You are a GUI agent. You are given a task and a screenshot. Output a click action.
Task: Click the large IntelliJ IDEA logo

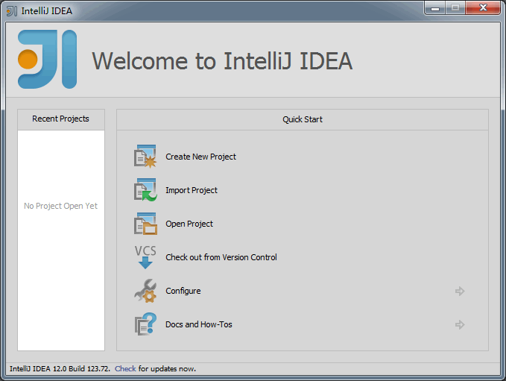click(x=47, y=60)
